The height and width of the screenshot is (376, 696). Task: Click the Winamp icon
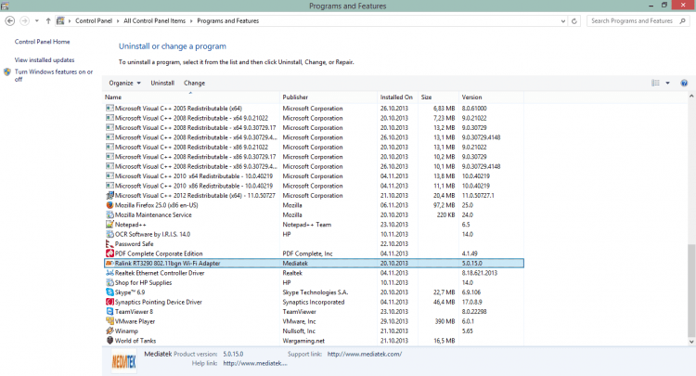[x=110, y=331]
